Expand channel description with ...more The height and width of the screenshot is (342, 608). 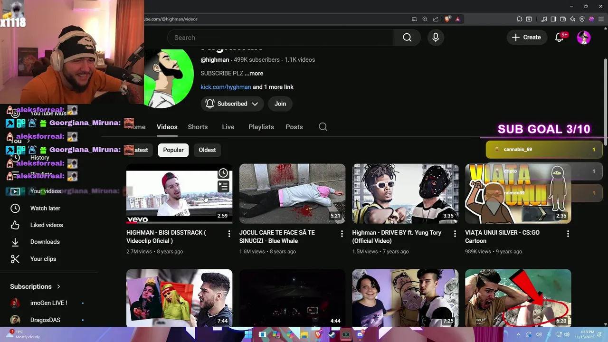coord(254,73)
